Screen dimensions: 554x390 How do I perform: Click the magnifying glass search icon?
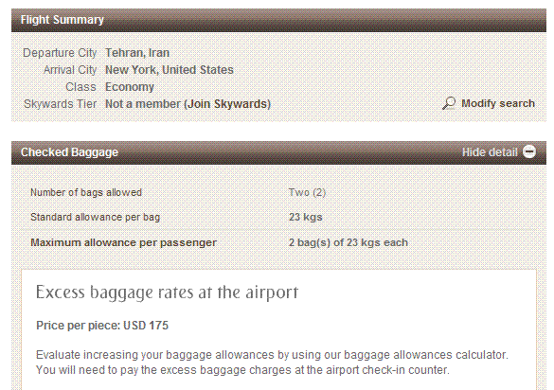click(x=449, y=103)
